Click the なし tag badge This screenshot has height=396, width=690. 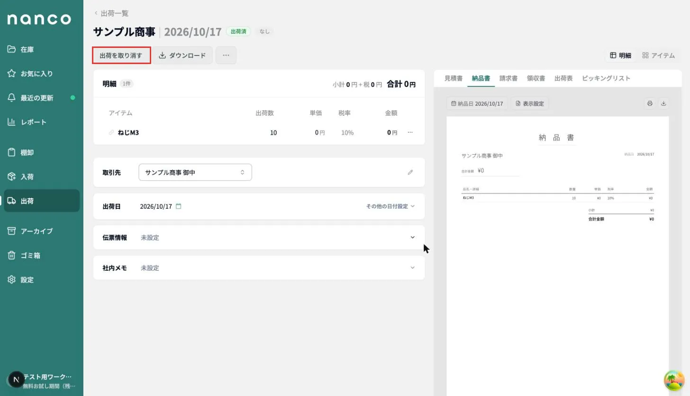pos(264,31)
